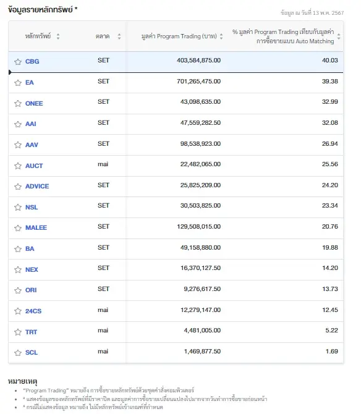Select the 25,825,209.00 value cell
361x414 pixels.
pos(200,185)
